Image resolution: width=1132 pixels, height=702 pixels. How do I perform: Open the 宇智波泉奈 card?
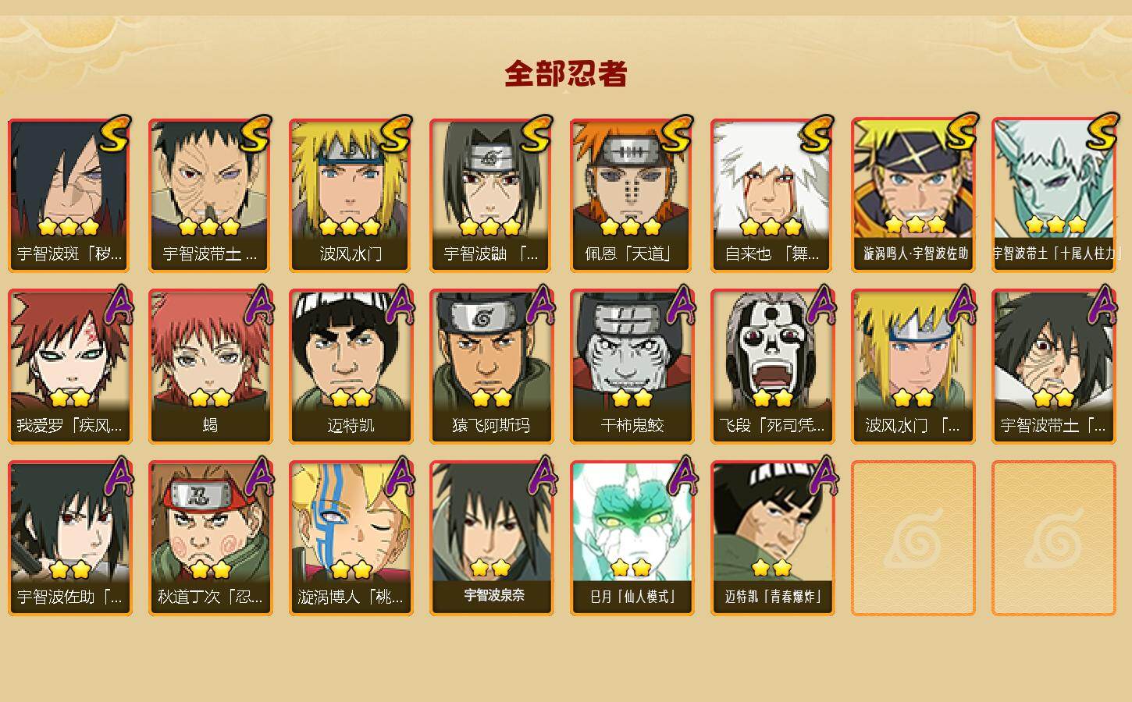coord(491,538)
